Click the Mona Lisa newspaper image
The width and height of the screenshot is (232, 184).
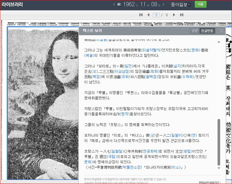click(43, 103)
